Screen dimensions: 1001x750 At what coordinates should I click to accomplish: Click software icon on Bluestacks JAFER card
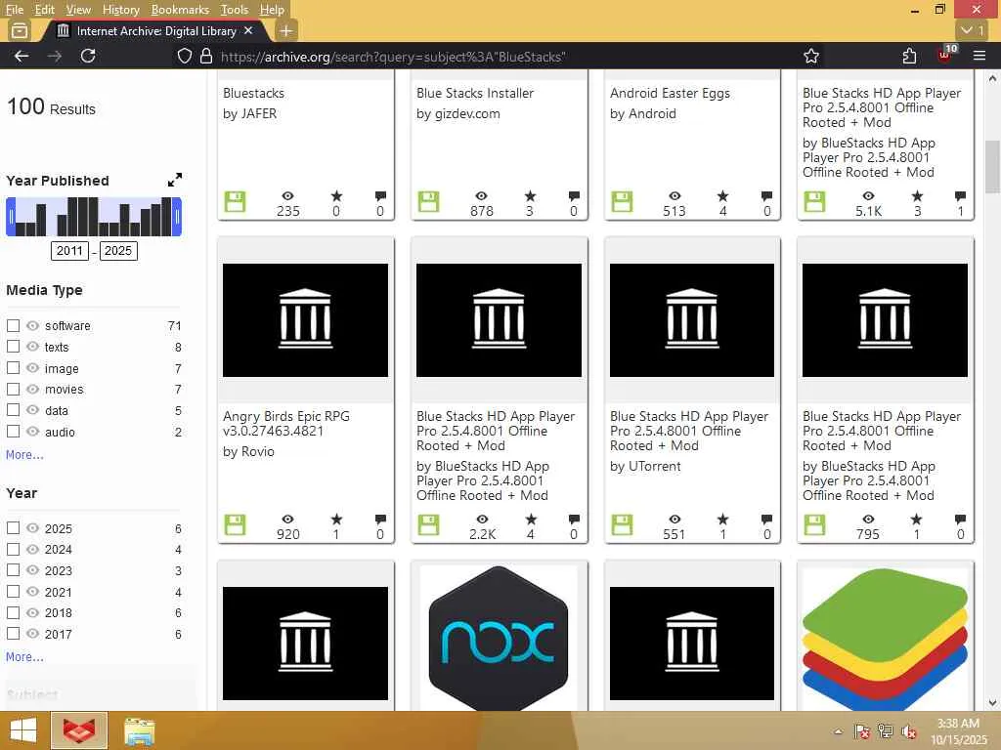pyautogui.click(x=235, y=201)
